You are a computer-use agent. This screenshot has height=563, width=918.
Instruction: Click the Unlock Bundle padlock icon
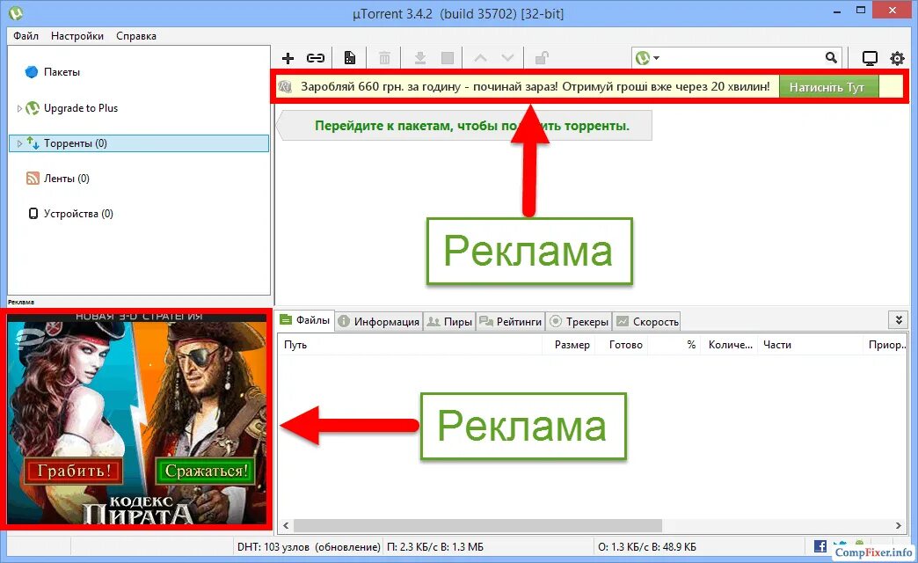(x=542, y=58)
